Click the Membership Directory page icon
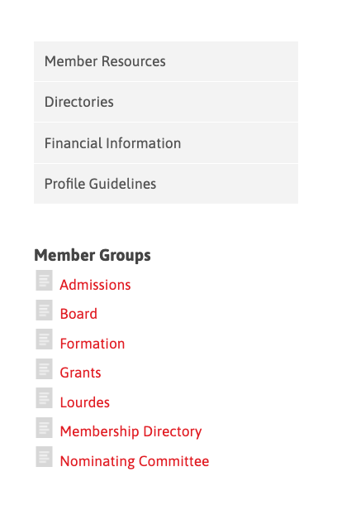 45,427
